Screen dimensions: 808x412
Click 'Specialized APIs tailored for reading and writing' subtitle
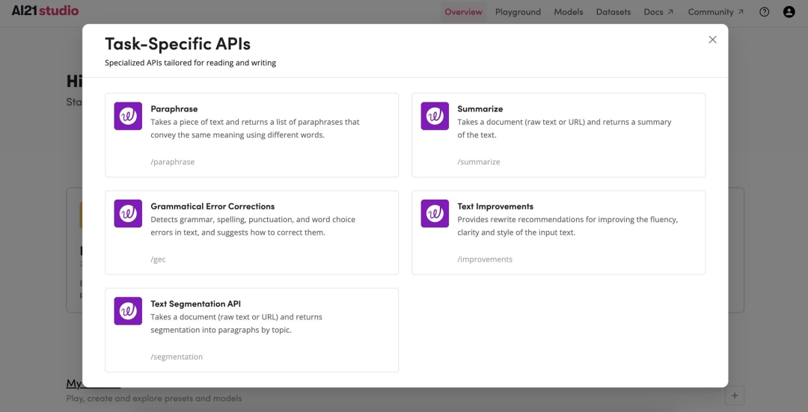click(x=190, y=63)
